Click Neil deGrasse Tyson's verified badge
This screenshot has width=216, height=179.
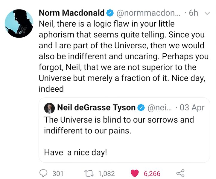(141, 108)
